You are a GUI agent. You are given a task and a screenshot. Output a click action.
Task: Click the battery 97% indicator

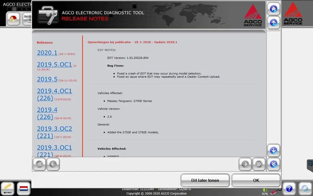(x=265, y=192)
